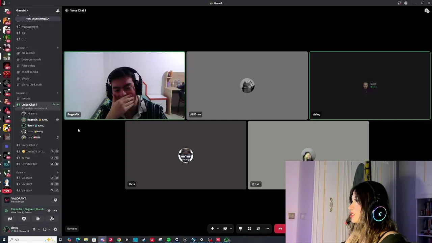Click YENİ OKUNMAMIŞLAR unread banner
The width and height of the screenshot is (432, 243).
(x=38, y=19)
